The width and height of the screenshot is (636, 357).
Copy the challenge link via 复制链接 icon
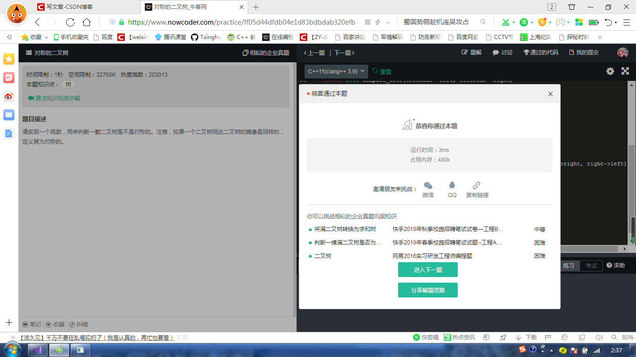(x=476, y=185)
